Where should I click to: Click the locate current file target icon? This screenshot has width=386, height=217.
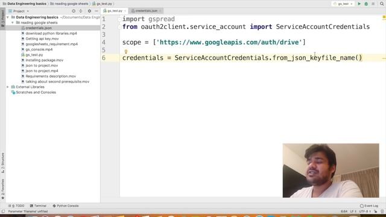click(74, 11)
